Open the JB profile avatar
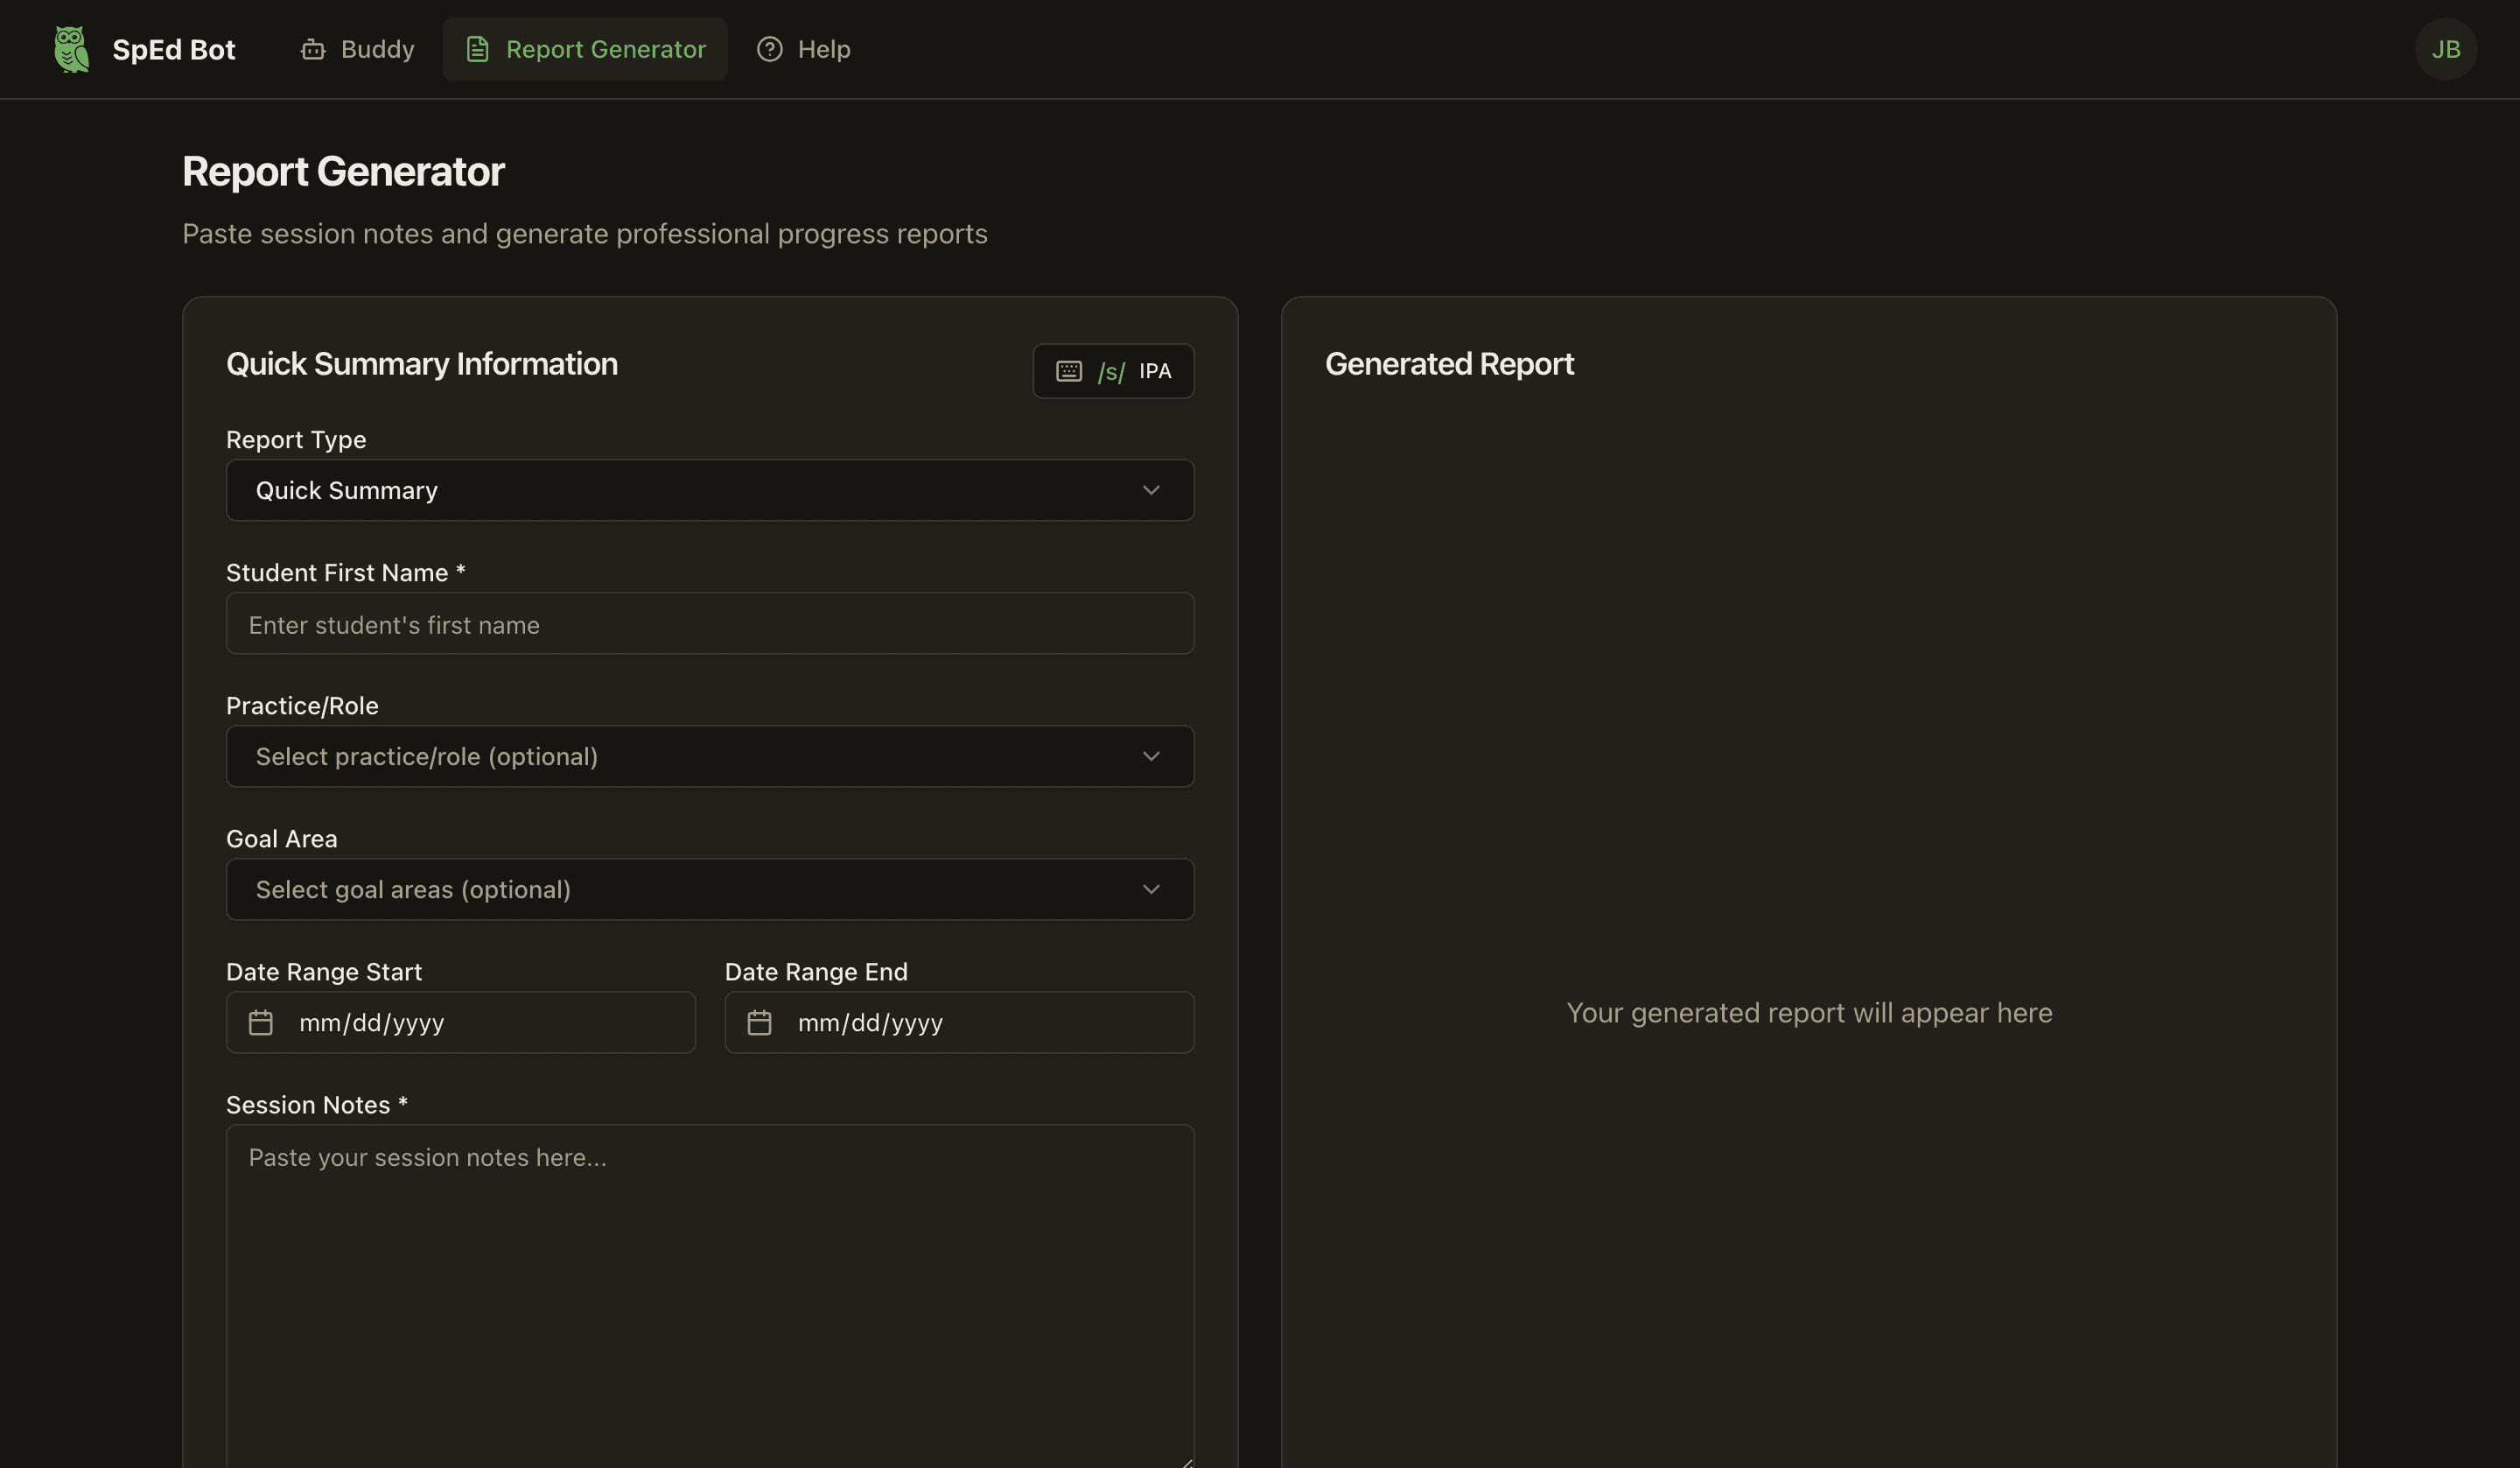This screenshot has height=1468, width=2520. (x=2446, y=48)
